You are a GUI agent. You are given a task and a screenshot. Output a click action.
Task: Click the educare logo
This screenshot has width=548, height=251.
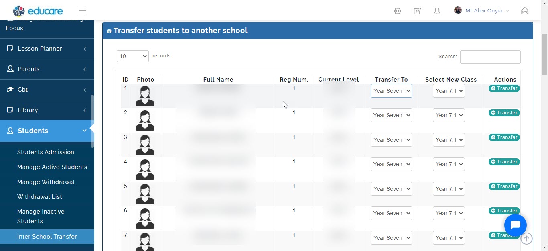[x=38, y=11]
